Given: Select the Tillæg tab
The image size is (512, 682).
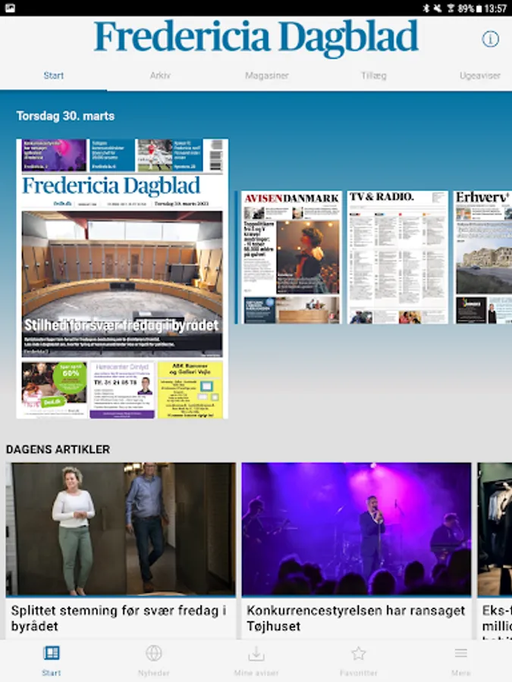Looking at the screenshot, I should tap(373, 75).
